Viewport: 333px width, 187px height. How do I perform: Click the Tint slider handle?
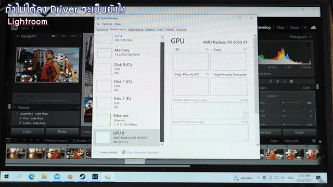284,116
